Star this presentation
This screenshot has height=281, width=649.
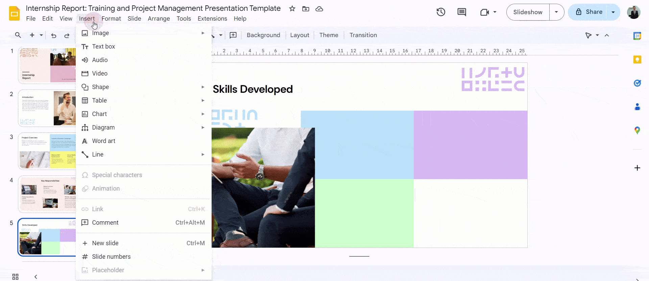292,9
